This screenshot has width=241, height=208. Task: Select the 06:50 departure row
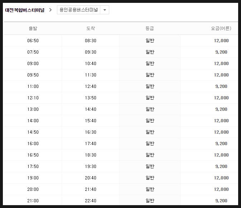121,41
